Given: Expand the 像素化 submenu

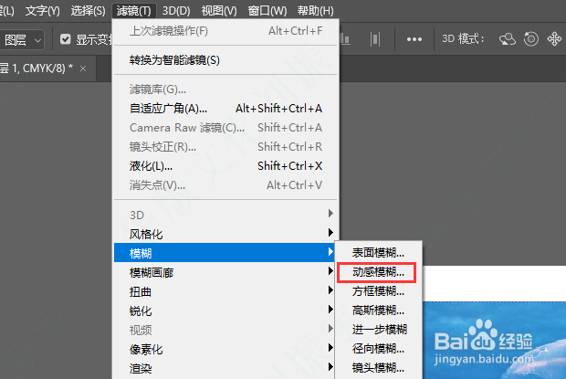Looking at the screenshot, I should pyautogui.click(x=225, y=349).
